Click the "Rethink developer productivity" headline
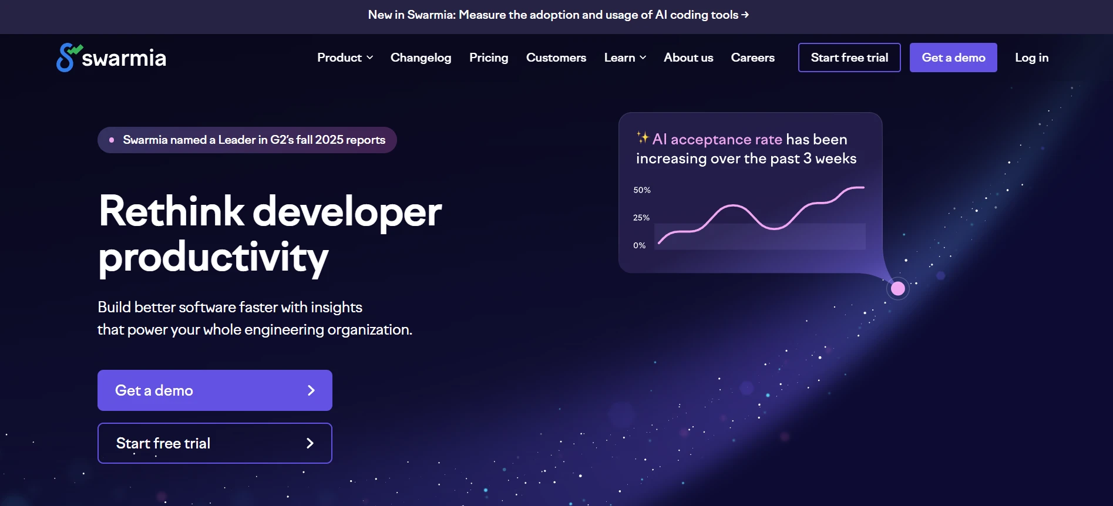 pos(270,234)
